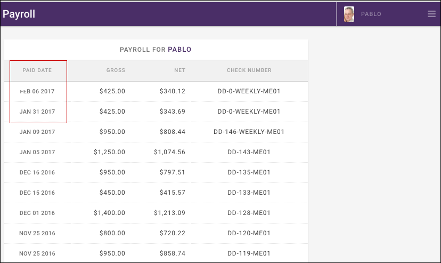
Task: Click the $1,074.56 net amount
Action: (169, 152)
